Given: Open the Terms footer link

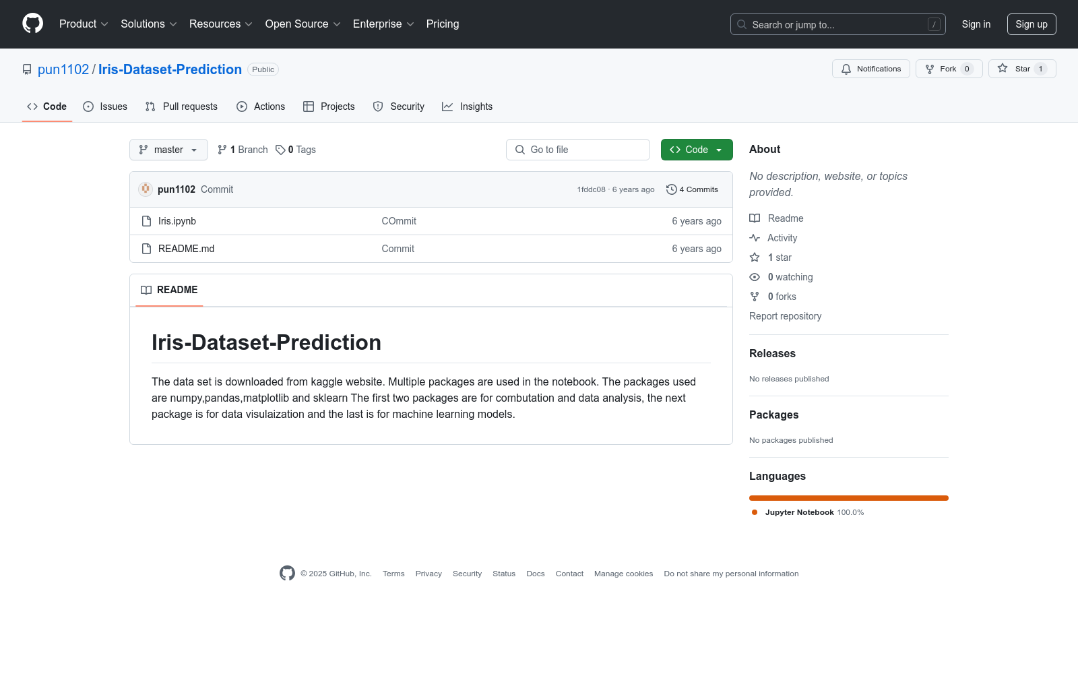Looking at the screenshot, I should [x=393, y=574].
